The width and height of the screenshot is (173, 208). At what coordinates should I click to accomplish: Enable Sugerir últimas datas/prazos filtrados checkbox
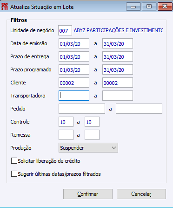(14, 174)
